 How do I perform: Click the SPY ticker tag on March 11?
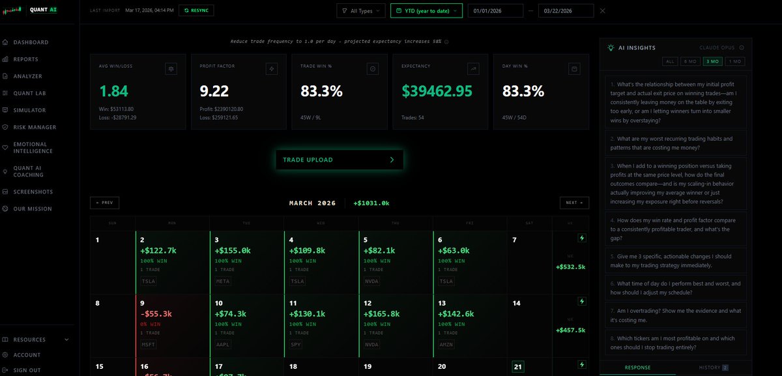[x=297, y=344]
